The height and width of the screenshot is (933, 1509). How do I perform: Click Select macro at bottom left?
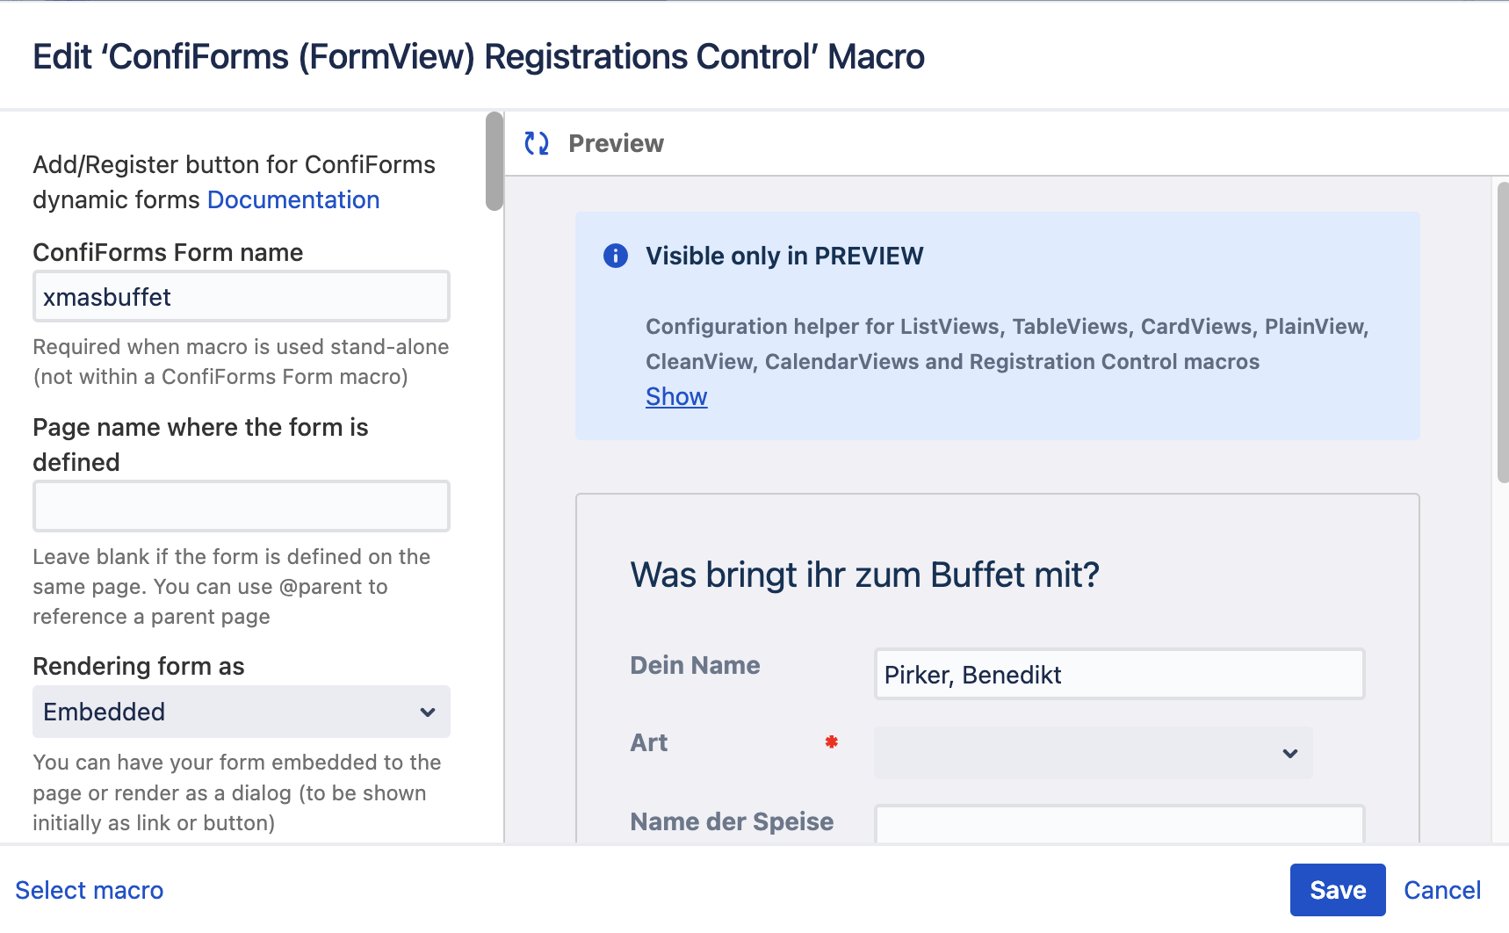coord(90,890)
